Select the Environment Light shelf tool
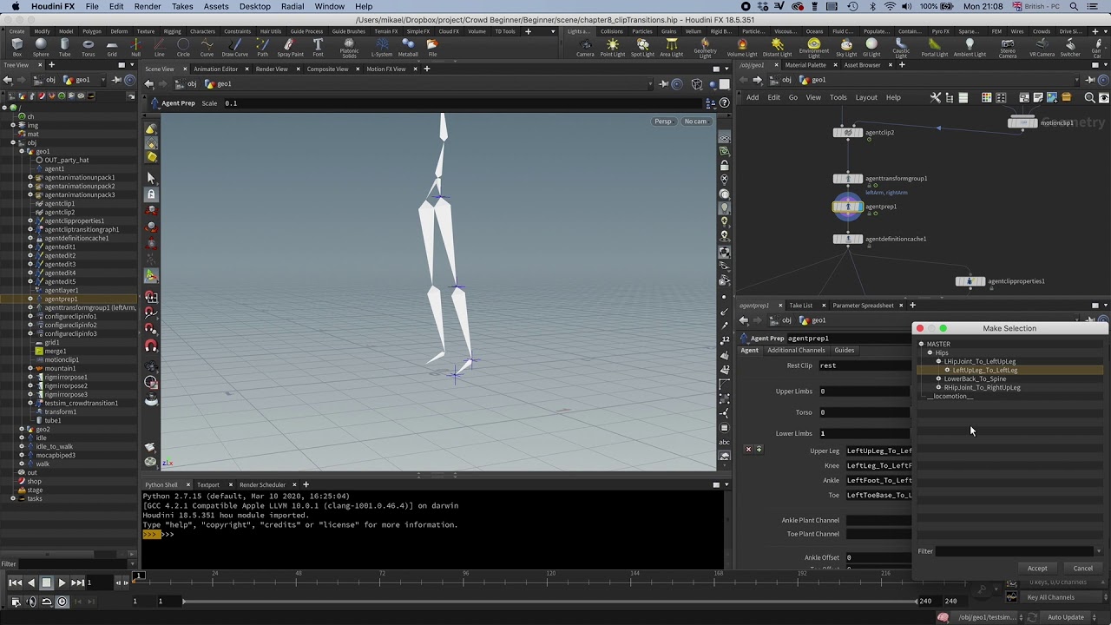This screenshot has width=1111, height=625. pyautogui.click(x=814, y=48)
